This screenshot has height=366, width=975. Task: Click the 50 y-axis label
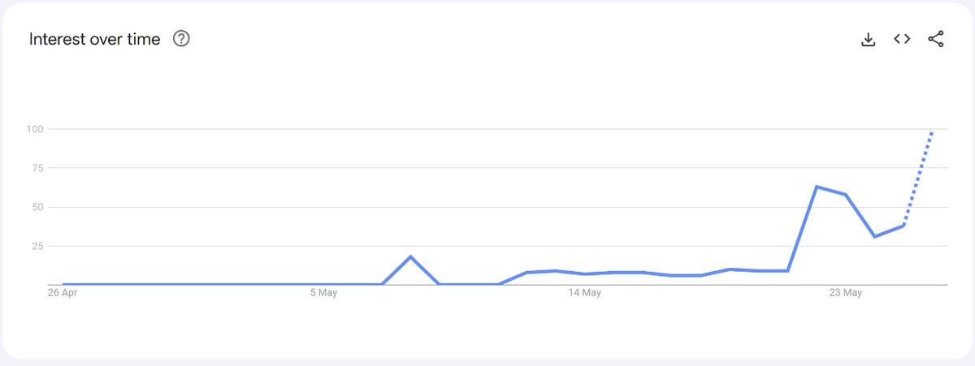(x=36, y=207)
